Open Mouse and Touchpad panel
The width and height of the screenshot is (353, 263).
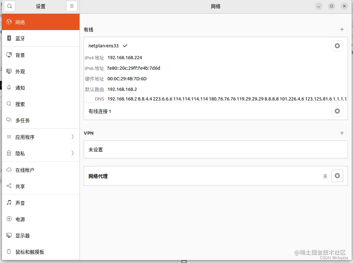41,252
